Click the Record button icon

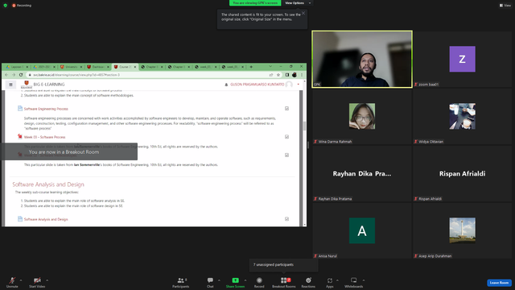(x=259, y=280)
